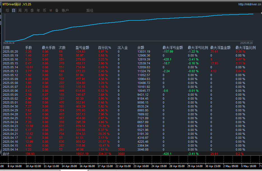Switch to the 综 (summary) tab
Viewport: 262px width, 171px height.
[x=8, y=10]
